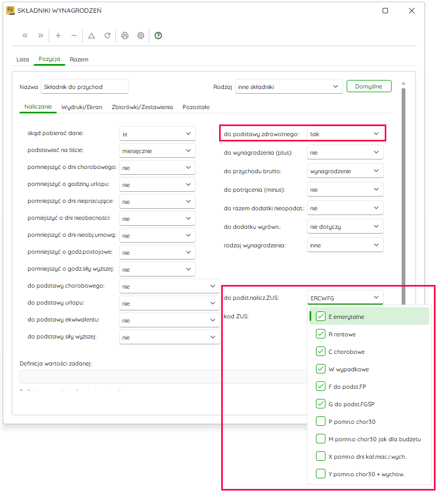Click the triangle edit icon in toolbar
Screen dimensions: 444x499
pos(92,35)
